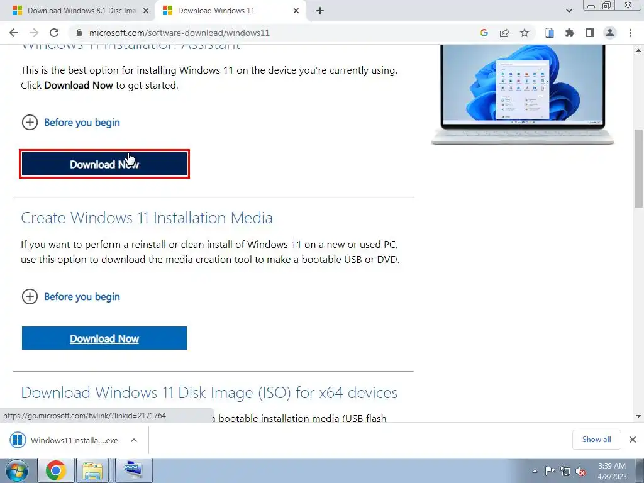The height and width of the screenshot is (483, 644).
Task: Click the browser forward arrow
Action: (x=34, y=33)
